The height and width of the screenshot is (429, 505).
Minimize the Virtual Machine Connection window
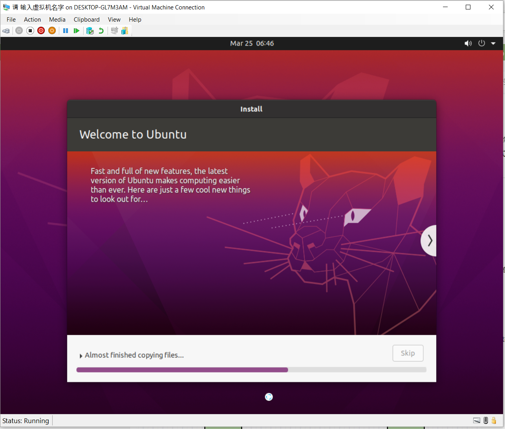point(445,7)
